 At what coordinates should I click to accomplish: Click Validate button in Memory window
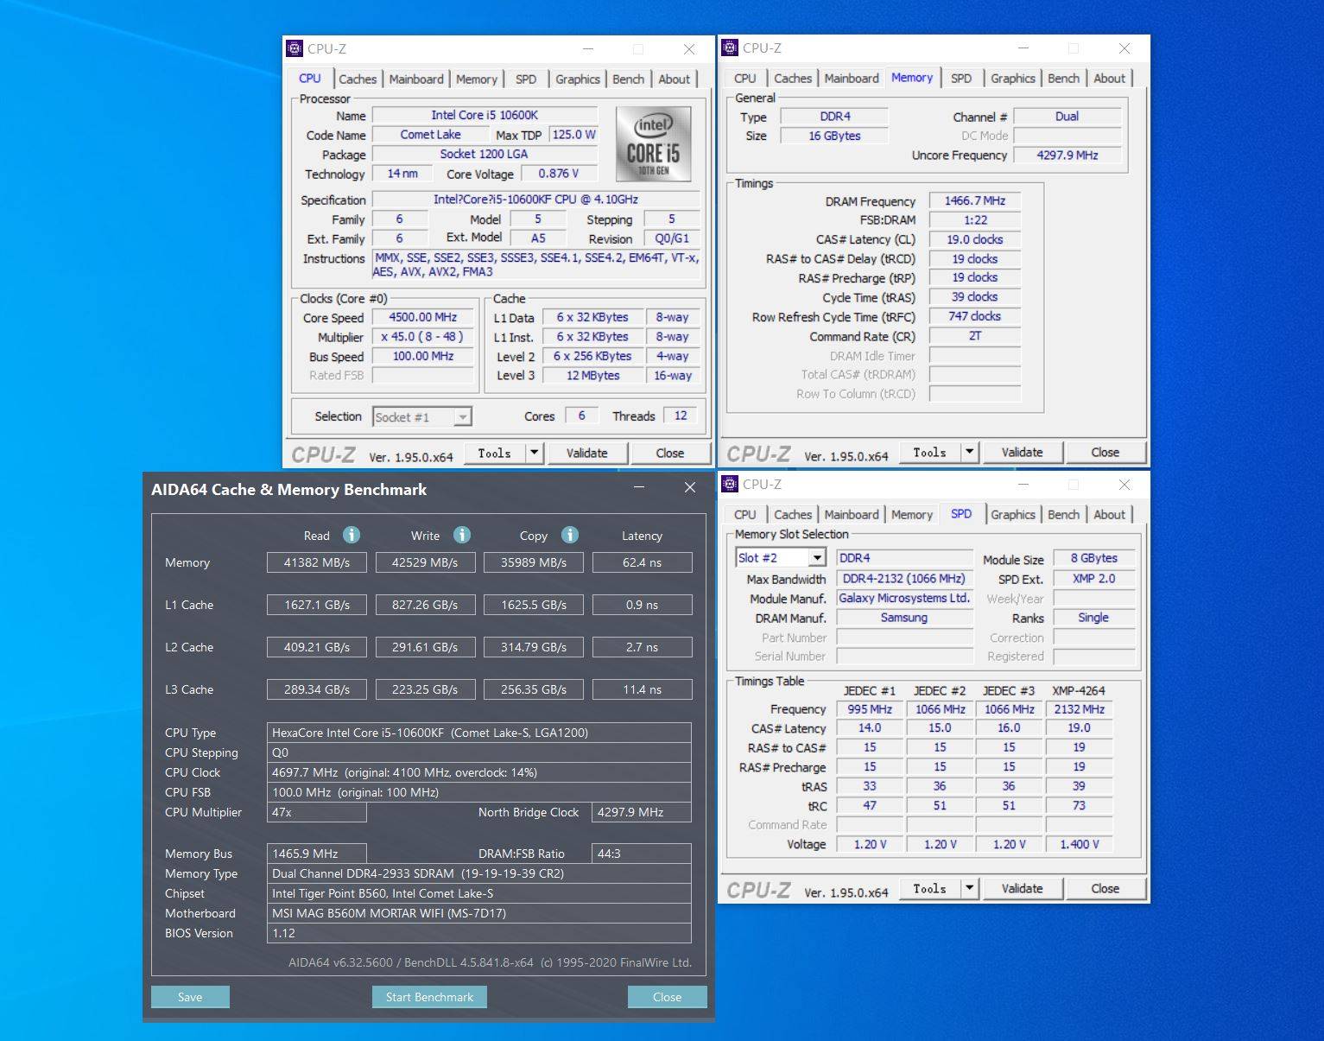(x=1022, y=452)
